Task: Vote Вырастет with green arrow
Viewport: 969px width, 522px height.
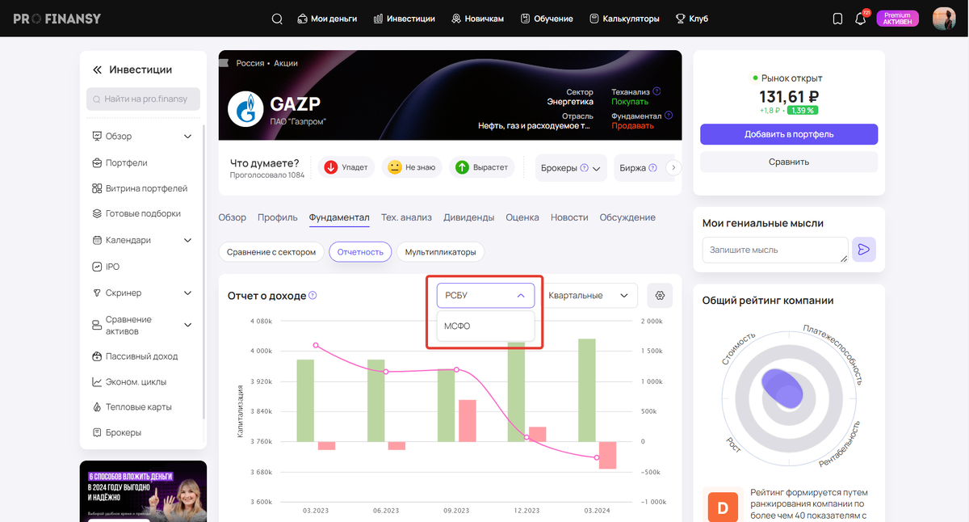Action: (x=483, y=167)
